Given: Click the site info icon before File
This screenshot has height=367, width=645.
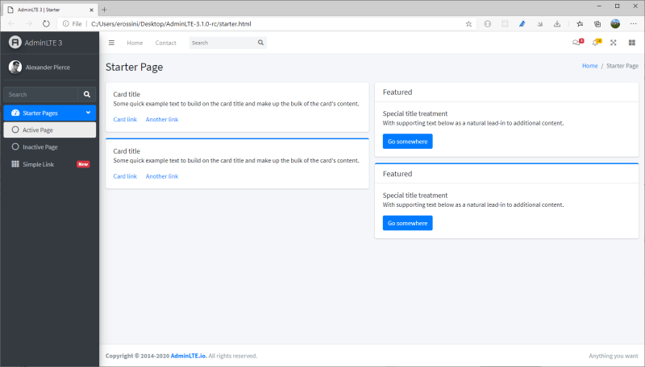Looking at the screenshot, I should coord(66,24).
